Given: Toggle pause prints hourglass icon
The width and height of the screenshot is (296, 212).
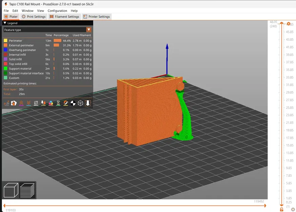Looking at the screenshot, I should pyautogui.click(x=58, y=103).
